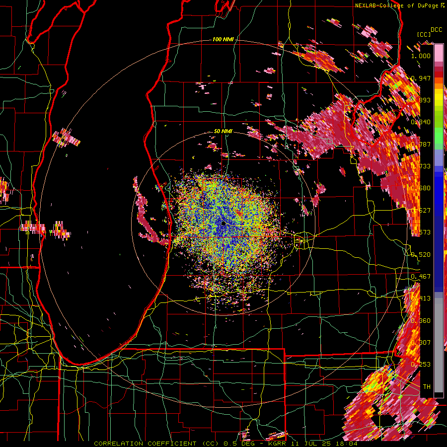Click the 0.680 scale value
The height and width of the screenshot is (447, 447).
click(421, 188)
